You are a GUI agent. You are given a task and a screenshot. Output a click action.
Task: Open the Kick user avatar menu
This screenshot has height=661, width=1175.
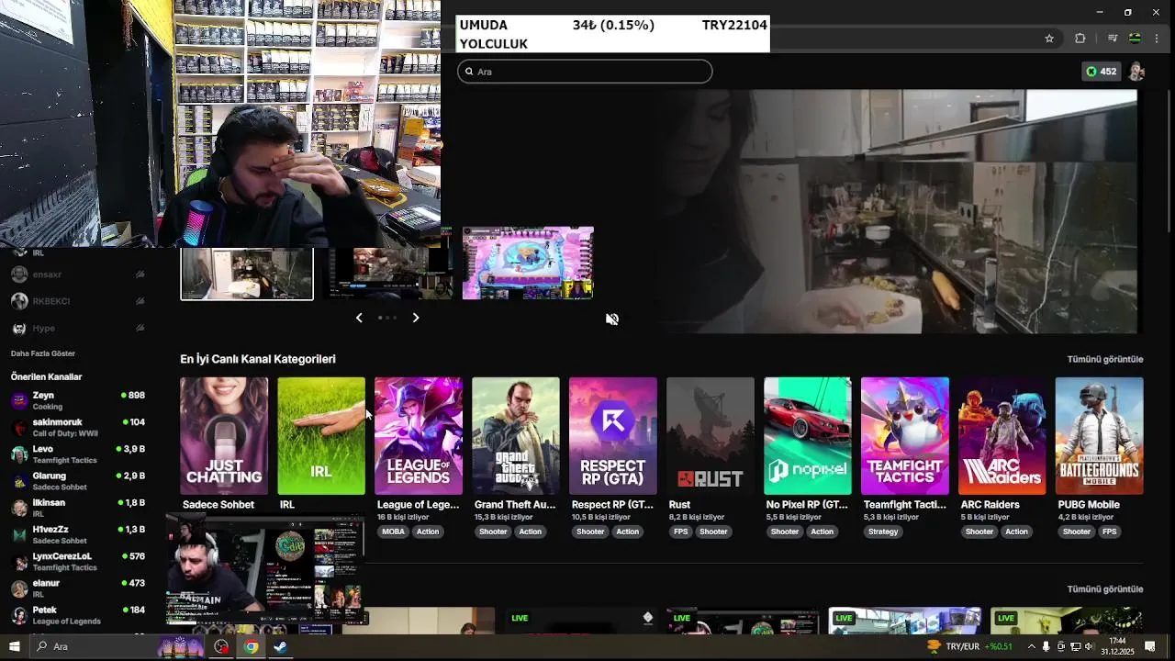pos(1136,72)
